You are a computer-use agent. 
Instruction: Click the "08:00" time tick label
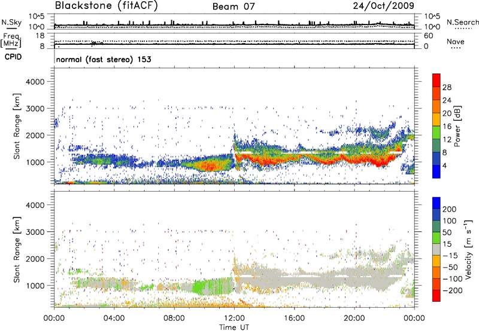[x=174, y=318]
